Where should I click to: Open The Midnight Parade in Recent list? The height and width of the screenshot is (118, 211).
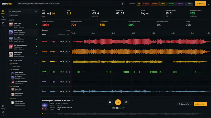tap(23, 47)
